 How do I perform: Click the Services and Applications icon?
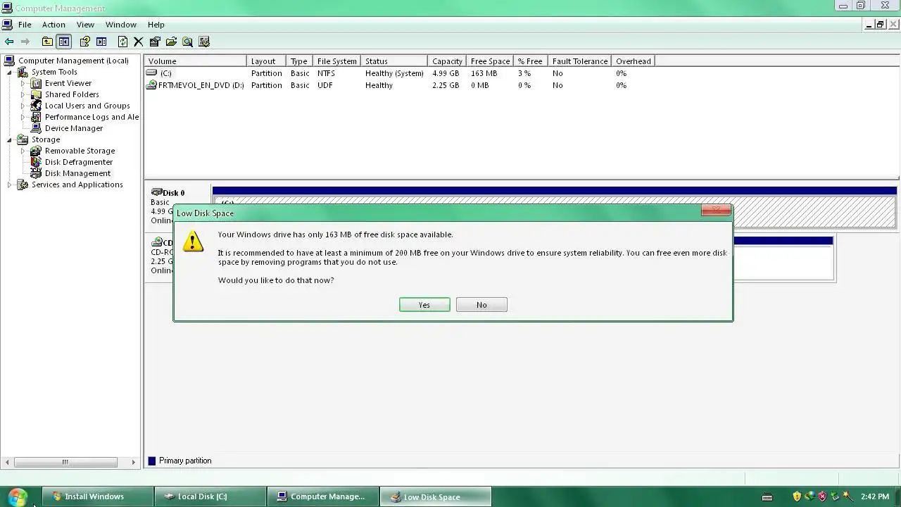coord(23,184)
